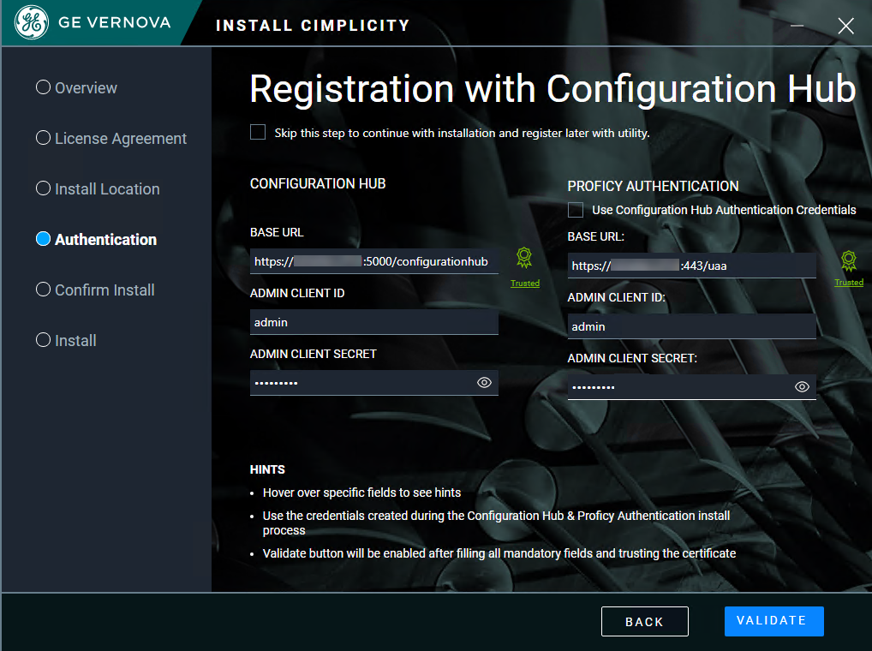The image size is (872, 651).
Task: Go back with the Back button
Action: coord(644,622)
